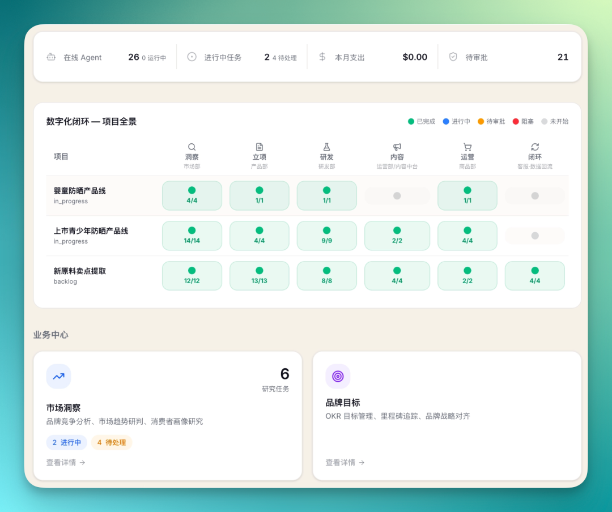Open 婴童防晒产品线 运营 cell 1/1
Image resolution: width=612 pixels, height=512 pixels.
pos(467,195)
